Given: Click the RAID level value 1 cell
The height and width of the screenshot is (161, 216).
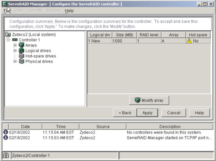Looking at the screenshot, I should coord(149,41).
